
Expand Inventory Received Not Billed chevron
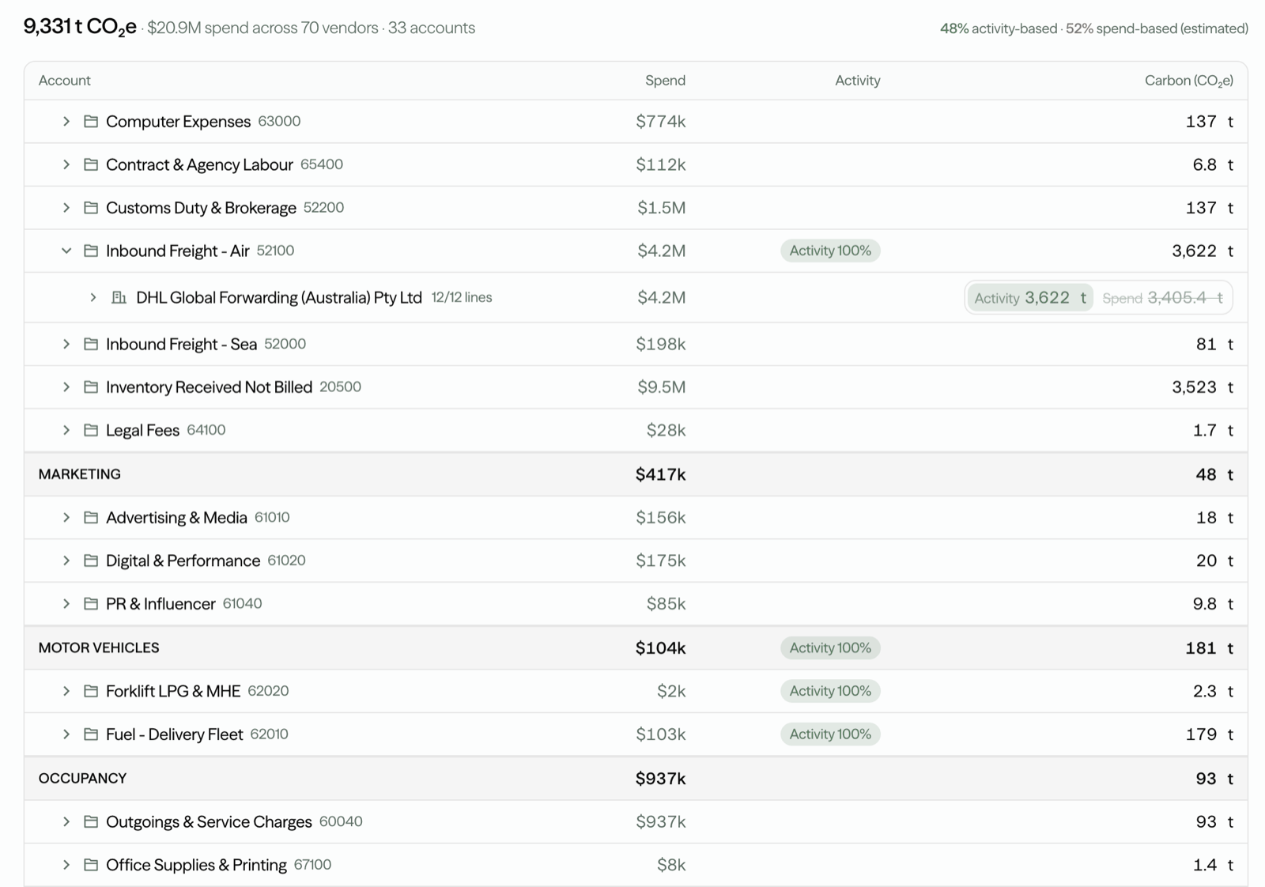[66, 387]
